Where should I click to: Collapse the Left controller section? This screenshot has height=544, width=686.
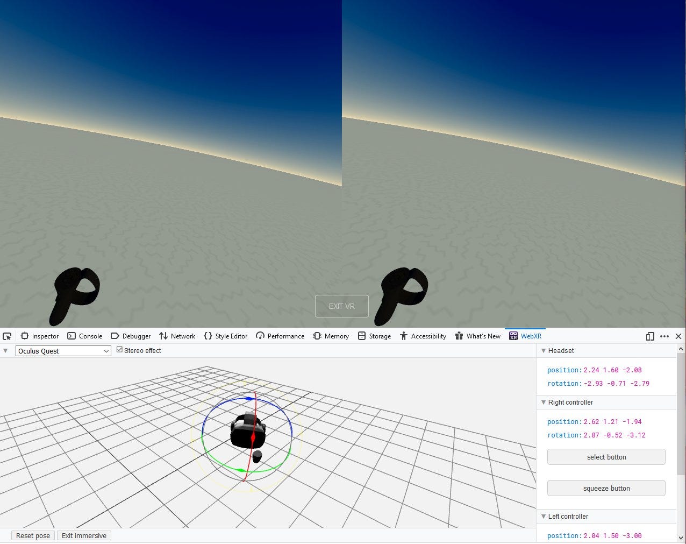[x=544, y=516]
